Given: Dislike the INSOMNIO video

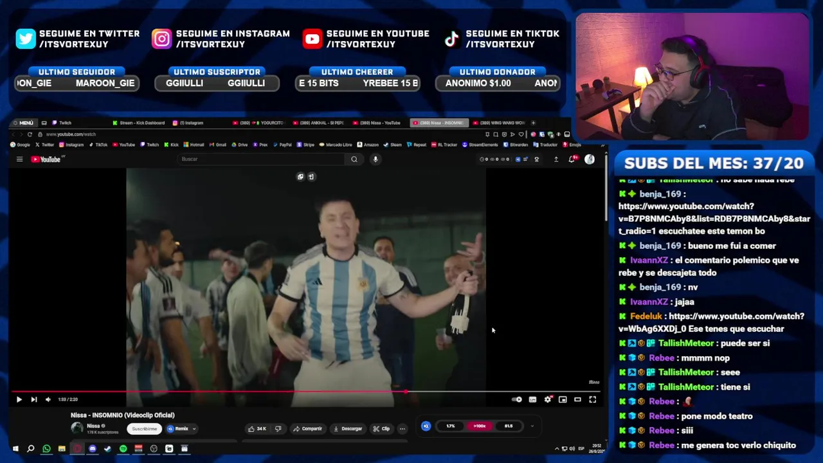Looking at the screenshot, I should pyautogui.click(x=278, y=428).
